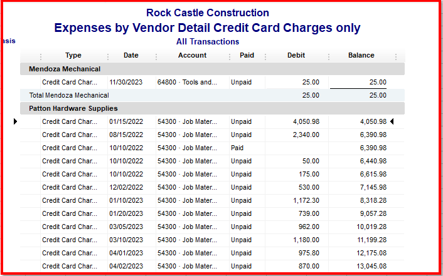Screen dimensions: 443x276
Task: Click the Debit column header
Action: (296, 55)
